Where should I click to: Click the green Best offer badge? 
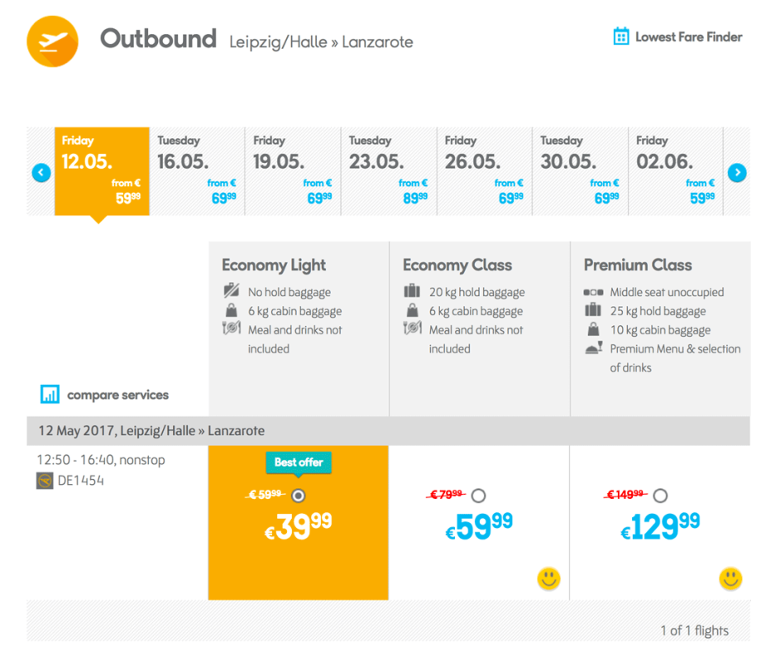(298, 462)
